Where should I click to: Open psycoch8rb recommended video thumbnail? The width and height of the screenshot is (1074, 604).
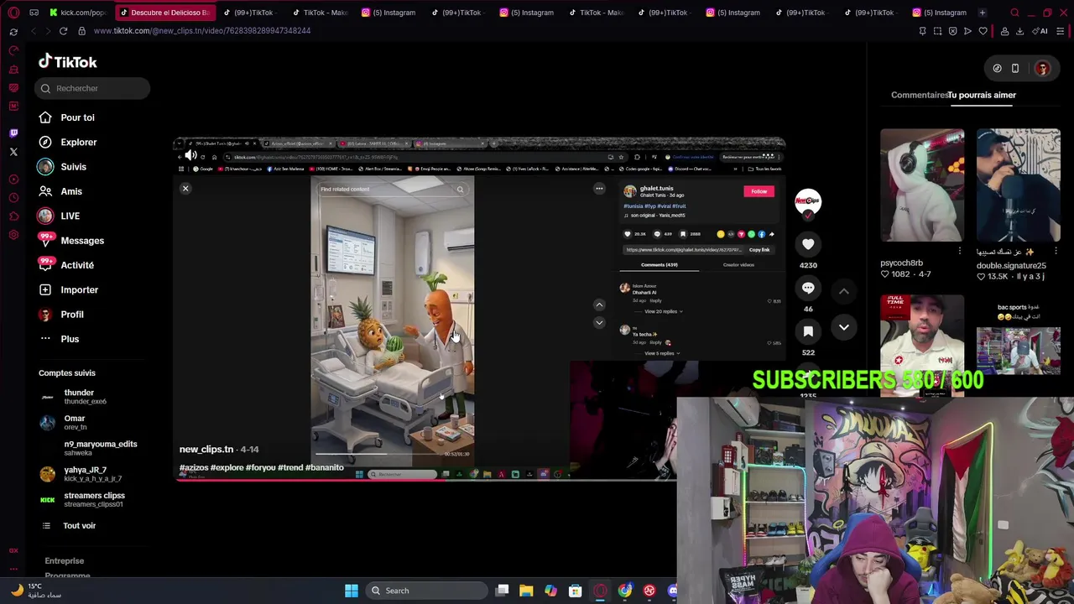[922, 185]
